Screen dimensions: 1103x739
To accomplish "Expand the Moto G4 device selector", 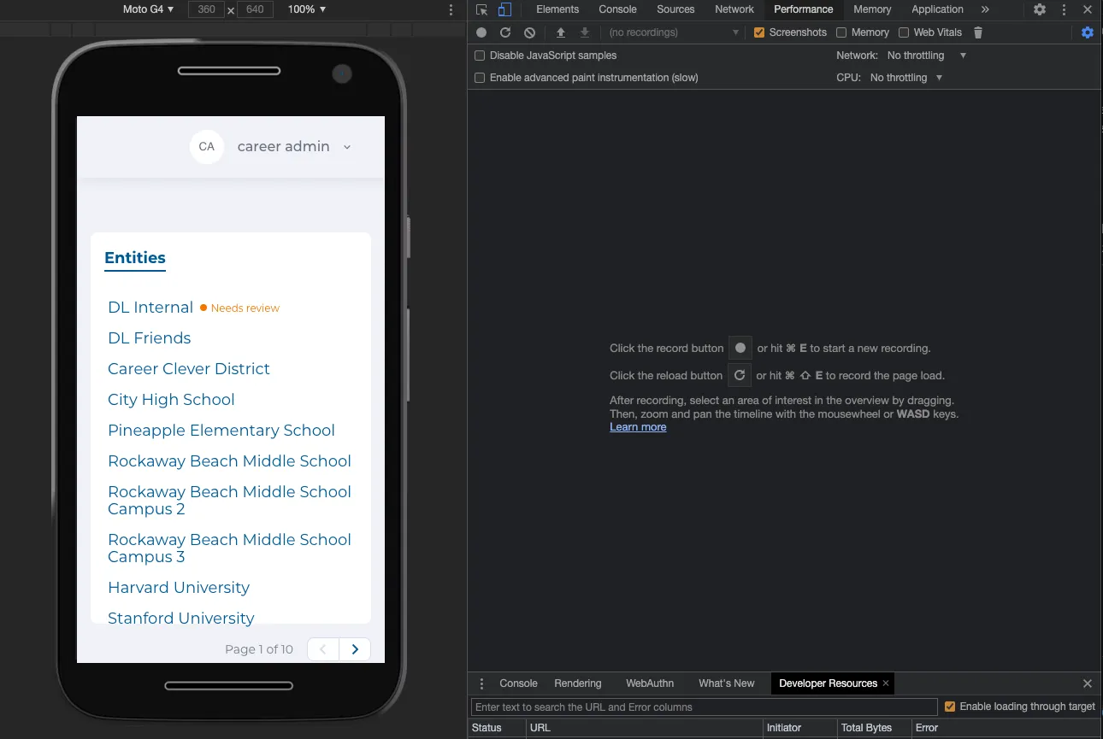I will tap(148, 9).
